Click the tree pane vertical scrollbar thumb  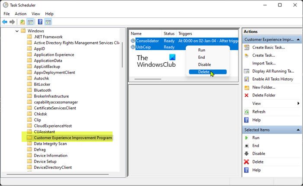point(122,55)
